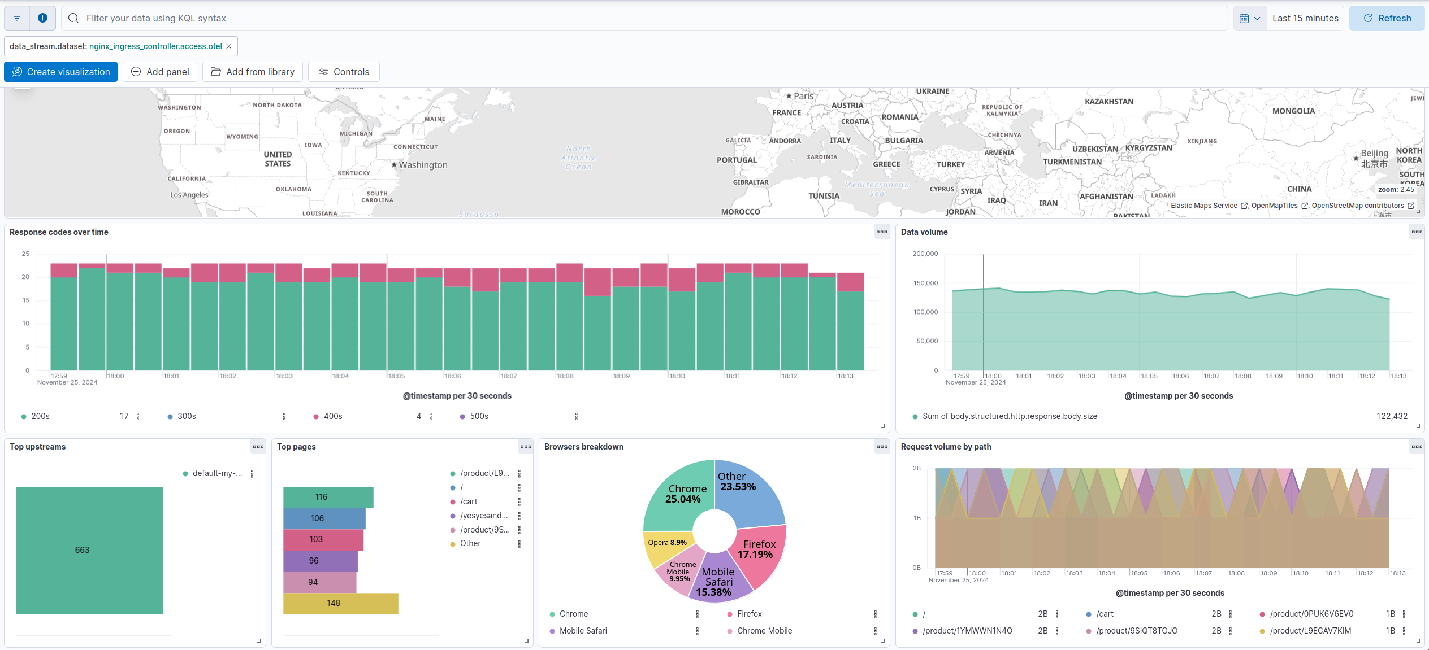Toggle /product/L9... legend in Top pages

pos(484,473)
